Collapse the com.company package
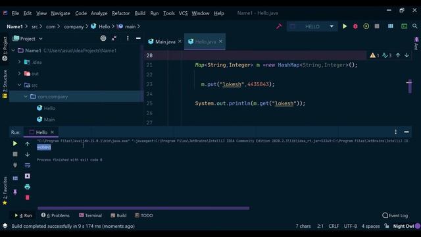The height and width of the screenshot is (237, 421). pos(26,97)
